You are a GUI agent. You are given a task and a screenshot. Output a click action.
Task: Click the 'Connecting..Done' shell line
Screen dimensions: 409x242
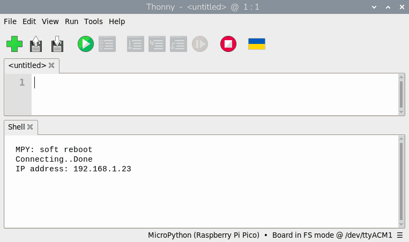pyautogui.click(x=54, y=159)
